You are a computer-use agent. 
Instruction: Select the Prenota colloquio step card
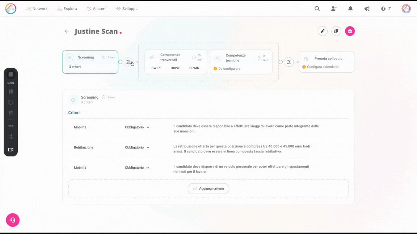(x=327, y=62)
